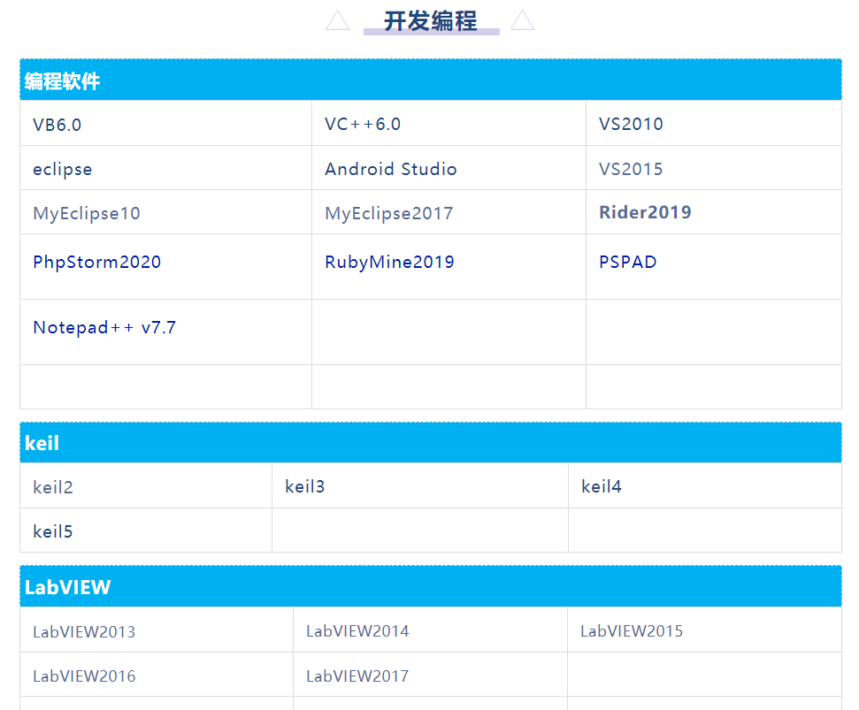Select MyEclipse2017 link
This screenshot has height=710, width=859.
coord(389,213)
